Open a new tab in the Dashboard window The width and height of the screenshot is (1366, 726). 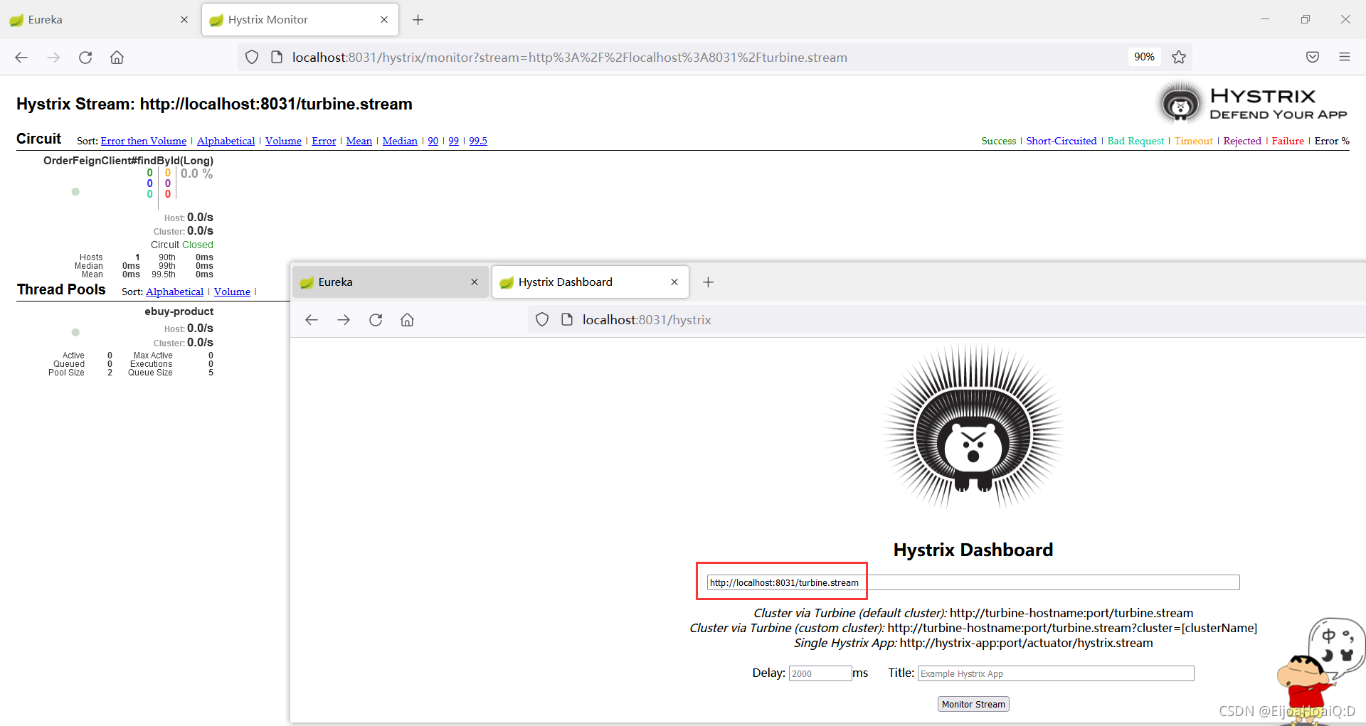click(x=708, y=282)
